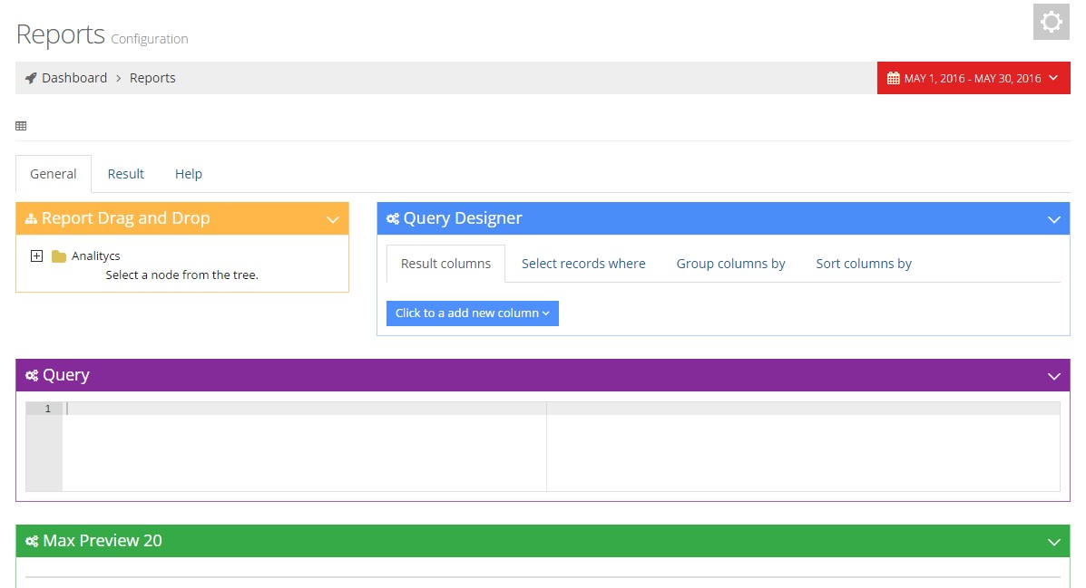Click the cogs icon in Query header

tap(32, 376)
